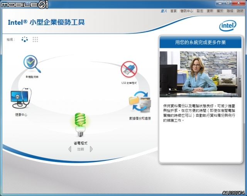The width and height of the screenshot is (247, 196).
Task: Open the Health Center (健康中心) icon
Action: (21, 98)
